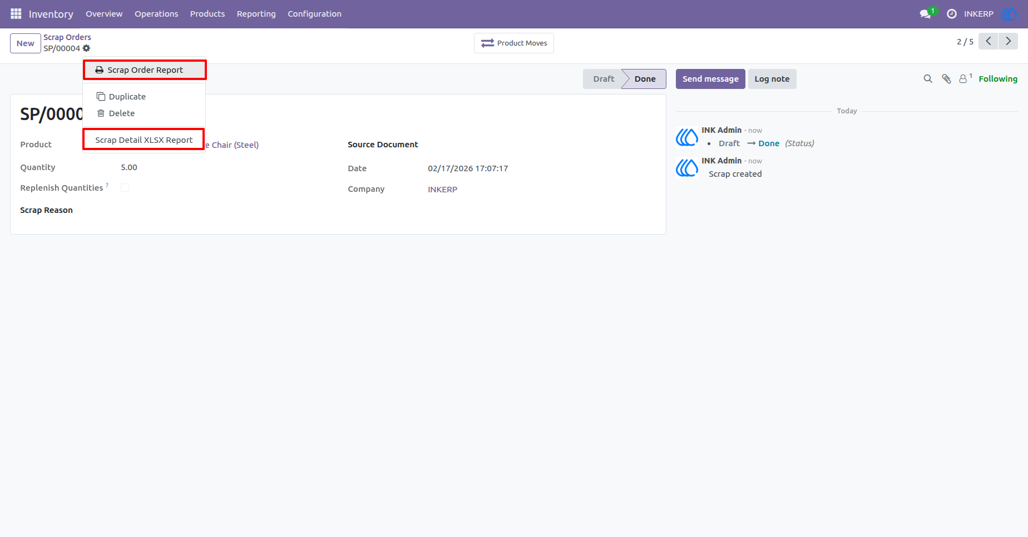Open the Following dropdown
The image size is (1028, 537).
[x=998, y=79]
